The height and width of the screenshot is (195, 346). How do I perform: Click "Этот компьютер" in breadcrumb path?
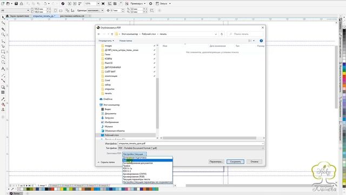[130, 34]
